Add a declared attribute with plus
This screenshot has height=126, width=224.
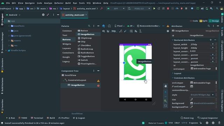pos(211,40)
